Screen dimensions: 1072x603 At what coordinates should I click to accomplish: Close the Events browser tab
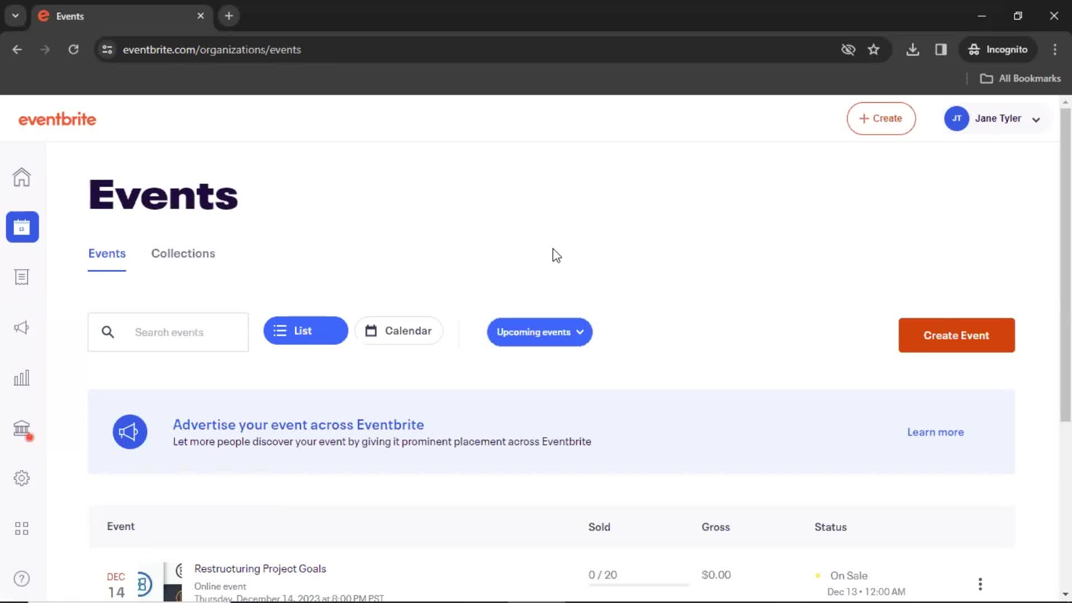(x=200, y=16)
